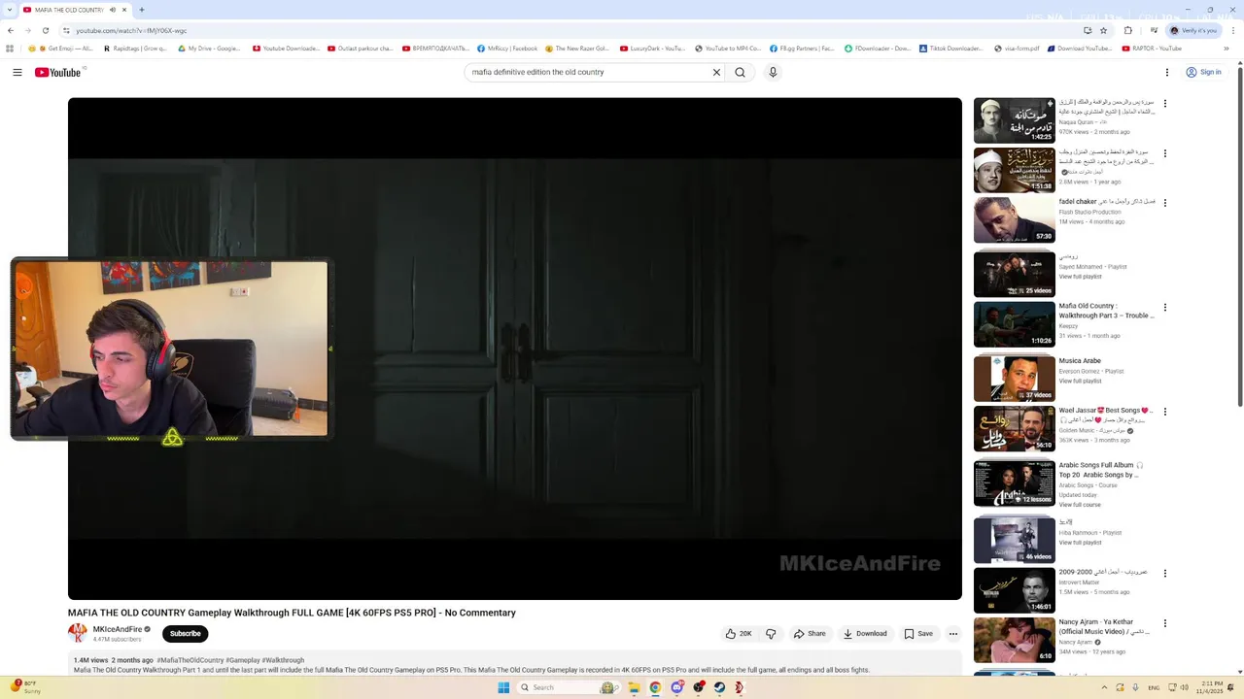Open options menu for fadel chaker video
Image resolution: width=1244 pixels, height=699 pixels.
click(x=1165, y=203)
